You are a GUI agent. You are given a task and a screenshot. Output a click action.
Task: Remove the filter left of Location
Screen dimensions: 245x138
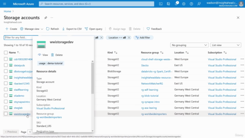(101, 38)
